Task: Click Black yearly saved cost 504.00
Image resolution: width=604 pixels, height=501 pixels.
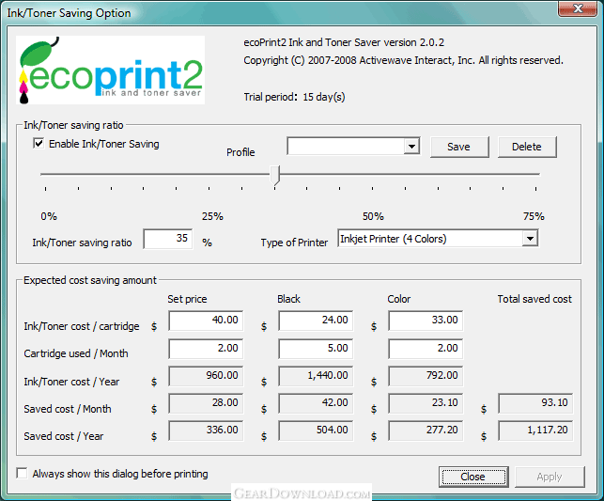Action: point(316,431)
